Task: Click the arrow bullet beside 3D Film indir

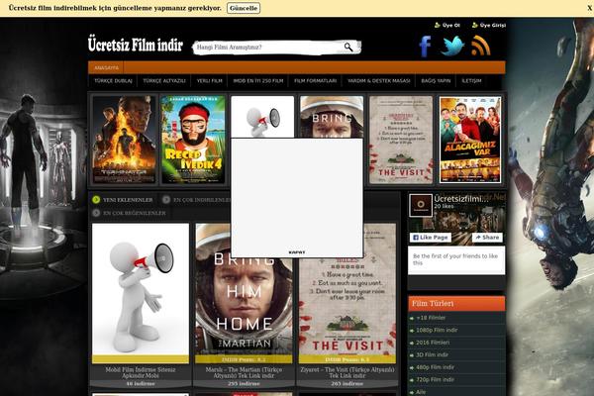Action: [x=412, y=355]
